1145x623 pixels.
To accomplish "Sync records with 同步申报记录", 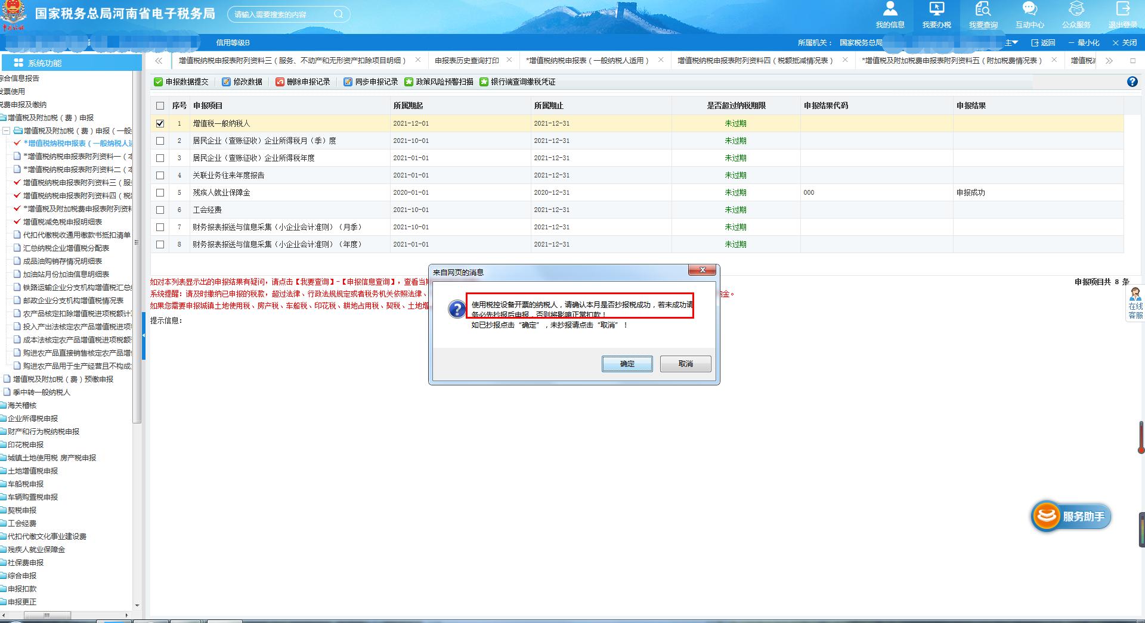I will tap(370, 82).
